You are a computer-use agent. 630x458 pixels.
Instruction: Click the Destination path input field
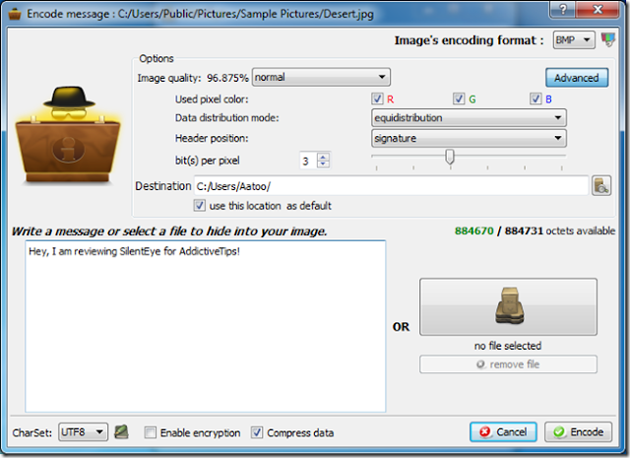[x=392, y=186]
